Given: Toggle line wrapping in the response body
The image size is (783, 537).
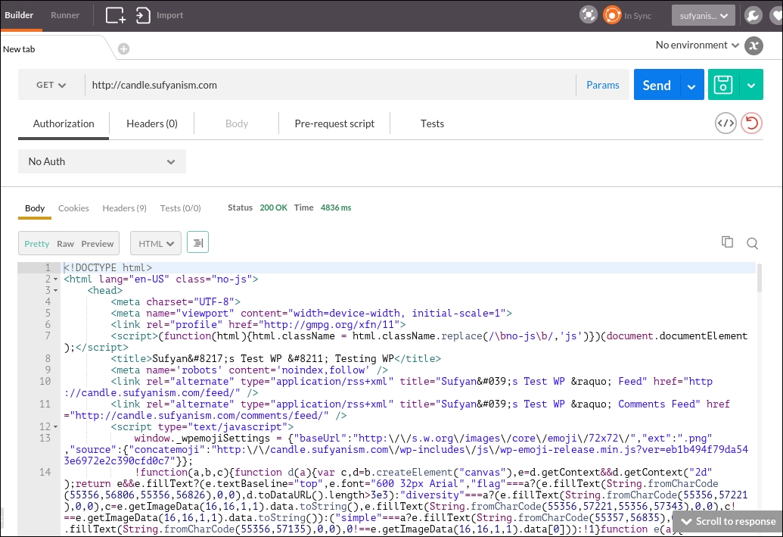Looking at the screenshot, I should pos(197,243).
